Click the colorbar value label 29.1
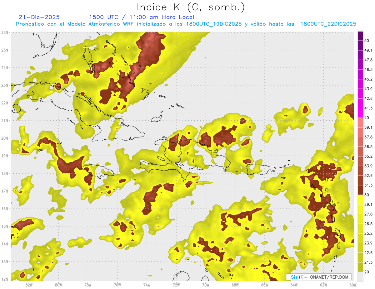 point(368,205)
